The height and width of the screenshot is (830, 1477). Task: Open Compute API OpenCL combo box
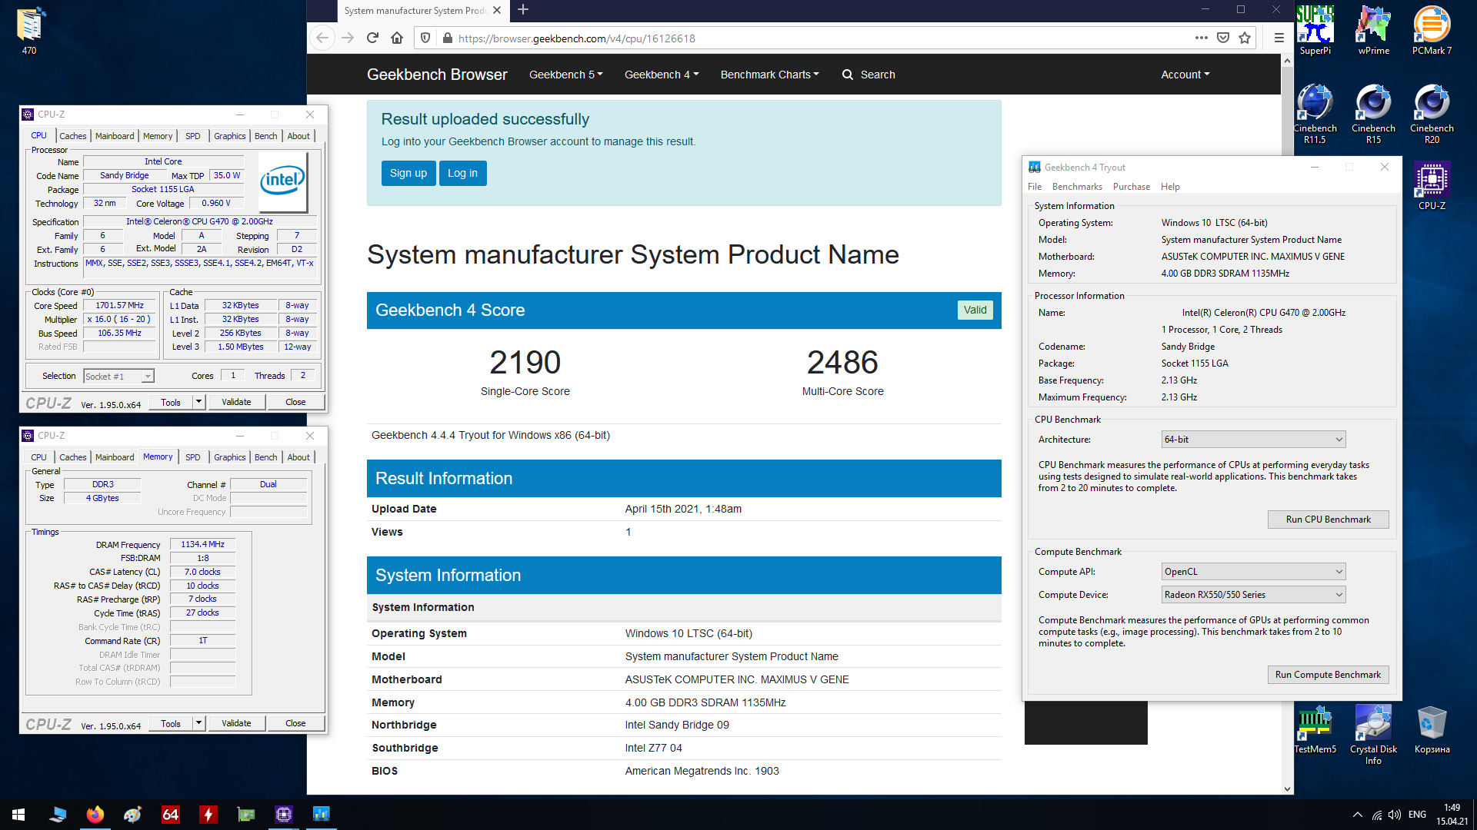click(1253, 572)
